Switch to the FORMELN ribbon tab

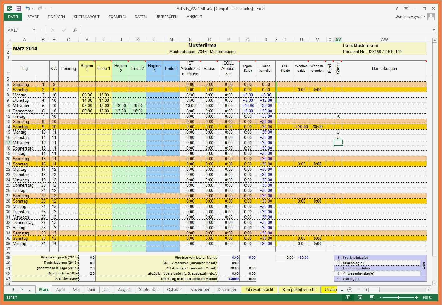point(117,17)
